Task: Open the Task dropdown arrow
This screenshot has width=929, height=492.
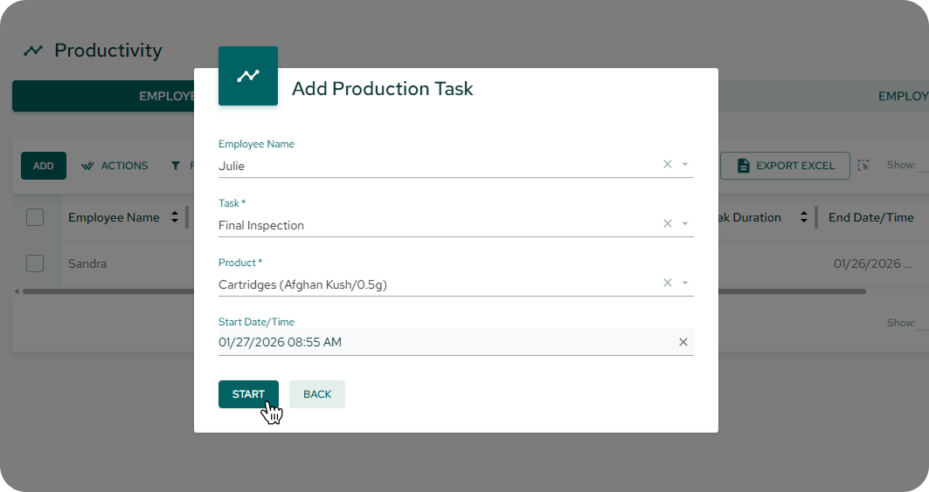Action: [685, 223]
